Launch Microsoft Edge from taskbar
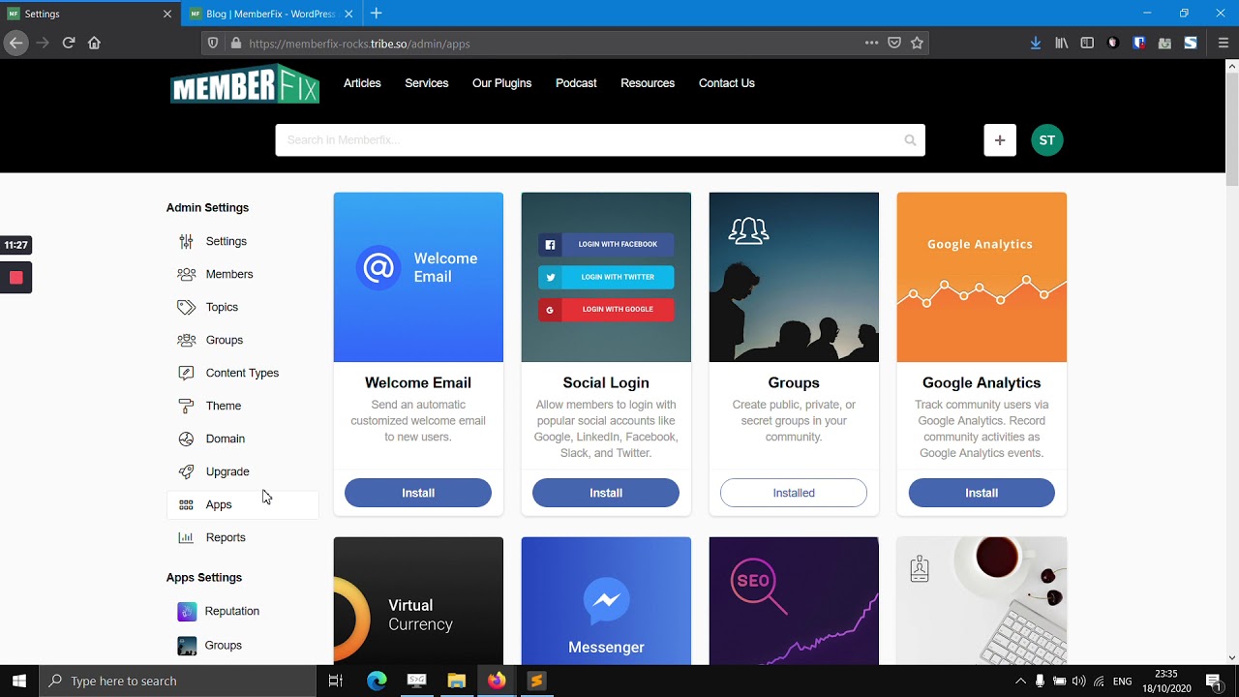Screen dimensions: 1239x697 tap(377, 681)
